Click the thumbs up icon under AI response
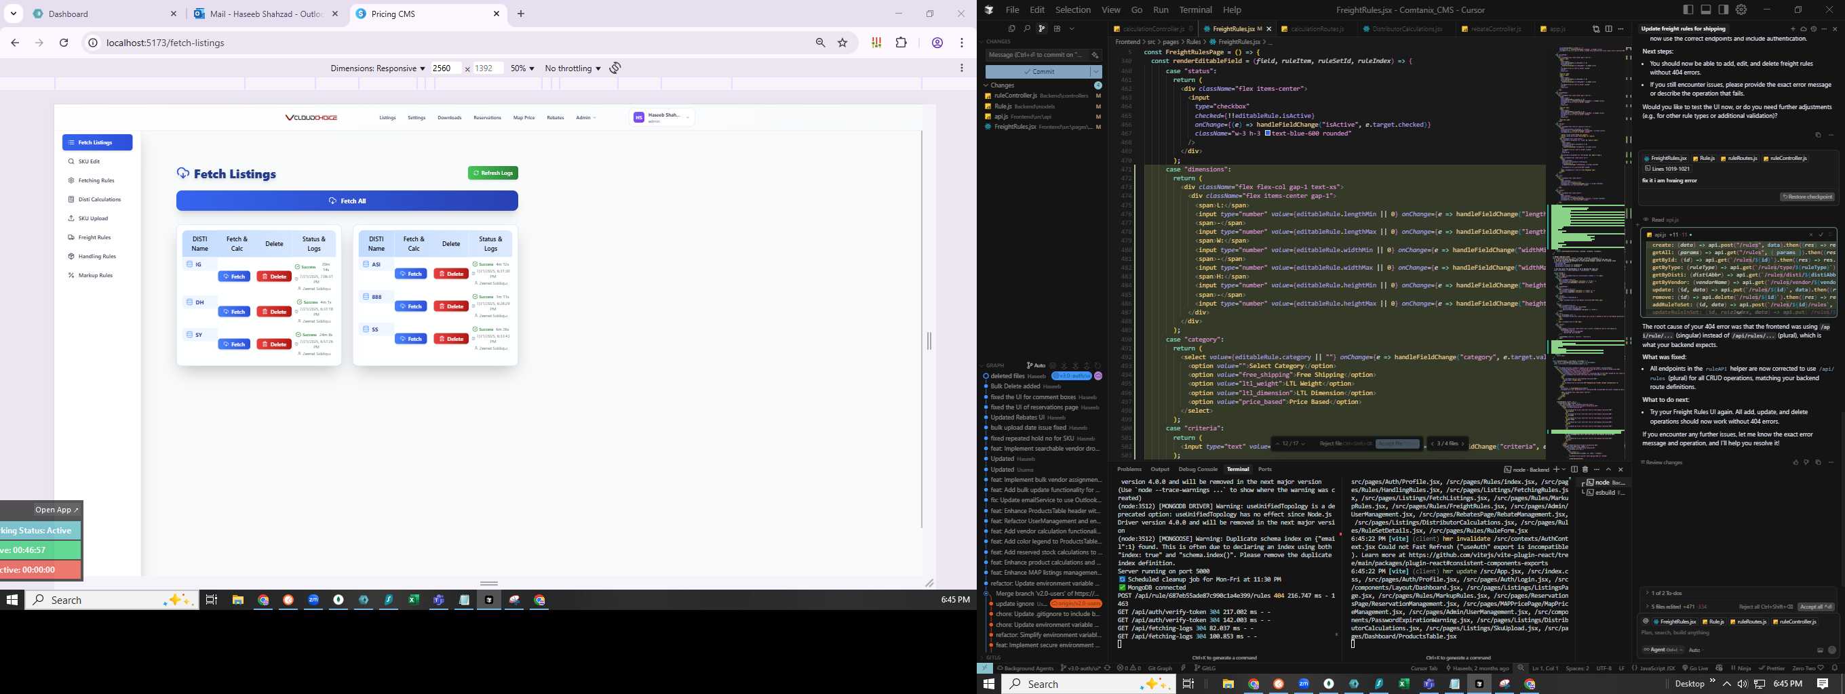Screen dimensions: 1845x694 1795,462
